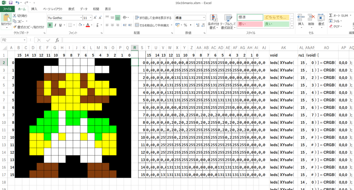Increase font size with large A
Image resolution: width=354 pixels, height=190 pixels.
[x=95, y=18]
